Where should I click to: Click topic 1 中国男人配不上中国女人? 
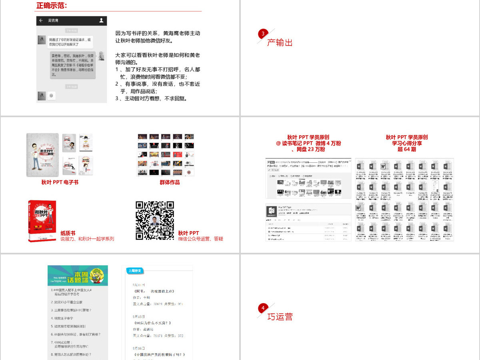pos(72,292)
